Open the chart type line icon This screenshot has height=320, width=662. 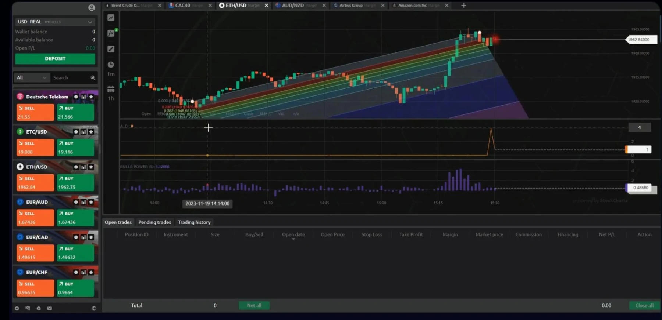[x=111, y=18]
